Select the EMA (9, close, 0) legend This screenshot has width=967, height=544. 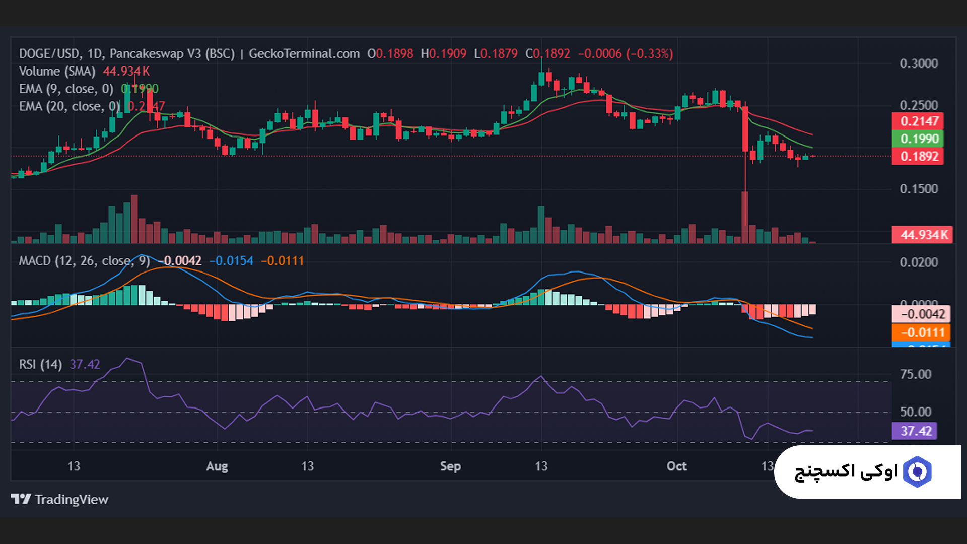tap(66, 89)
